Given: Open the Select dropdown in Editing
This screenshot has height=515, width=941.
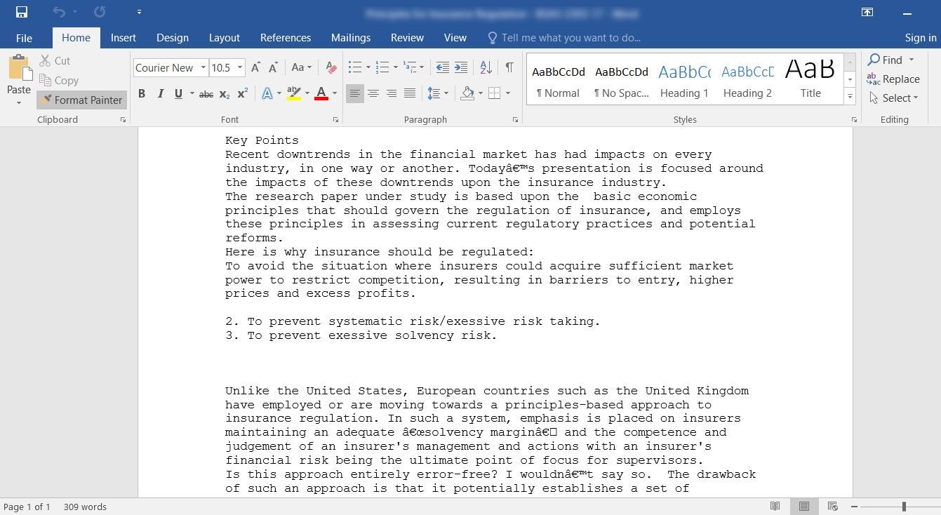Looking at the screenshot, I should tap(893, 98).
